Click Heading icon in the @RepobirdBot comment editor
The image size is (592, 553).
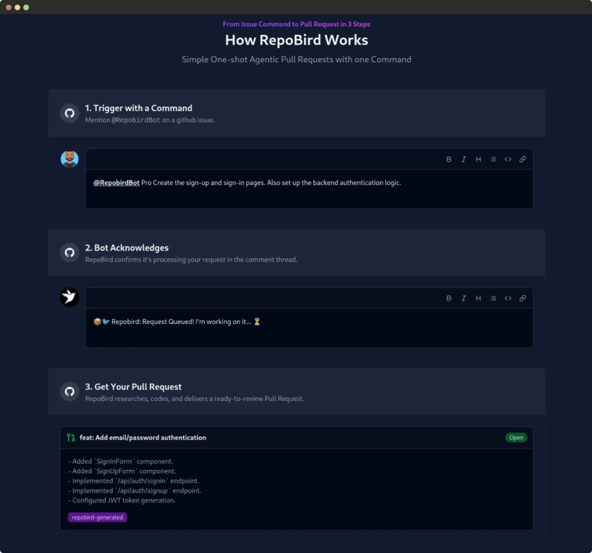(478, 159)
